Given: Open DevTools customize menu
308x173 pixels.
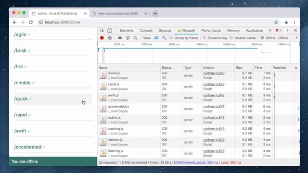Looking at the screenshot, I should [x=288, y=31].
